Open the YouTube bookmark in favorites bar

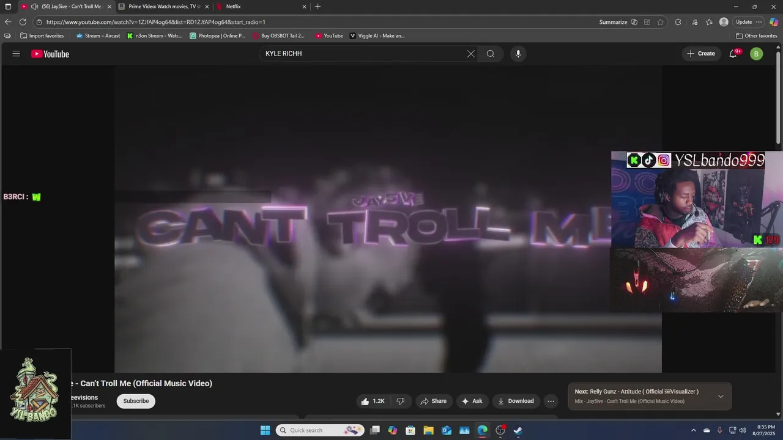pyautogui.click(x=329, y=36)
